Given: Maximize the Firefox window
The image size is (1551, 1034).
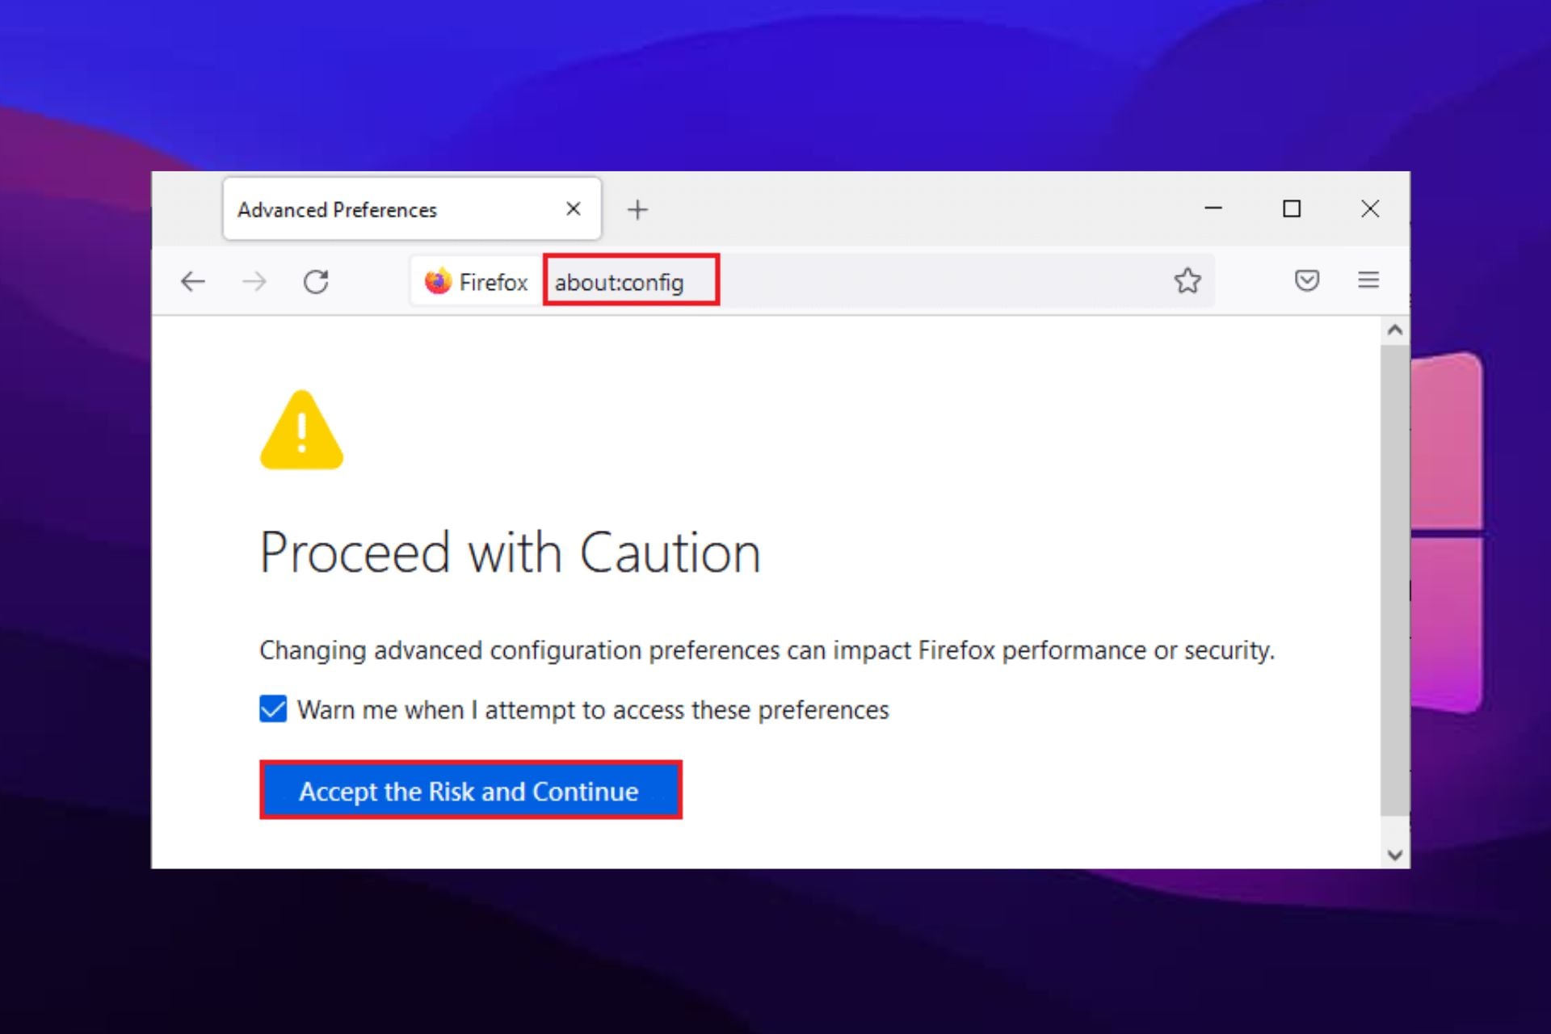Looking at the screenshot, I should (1292, 208).
